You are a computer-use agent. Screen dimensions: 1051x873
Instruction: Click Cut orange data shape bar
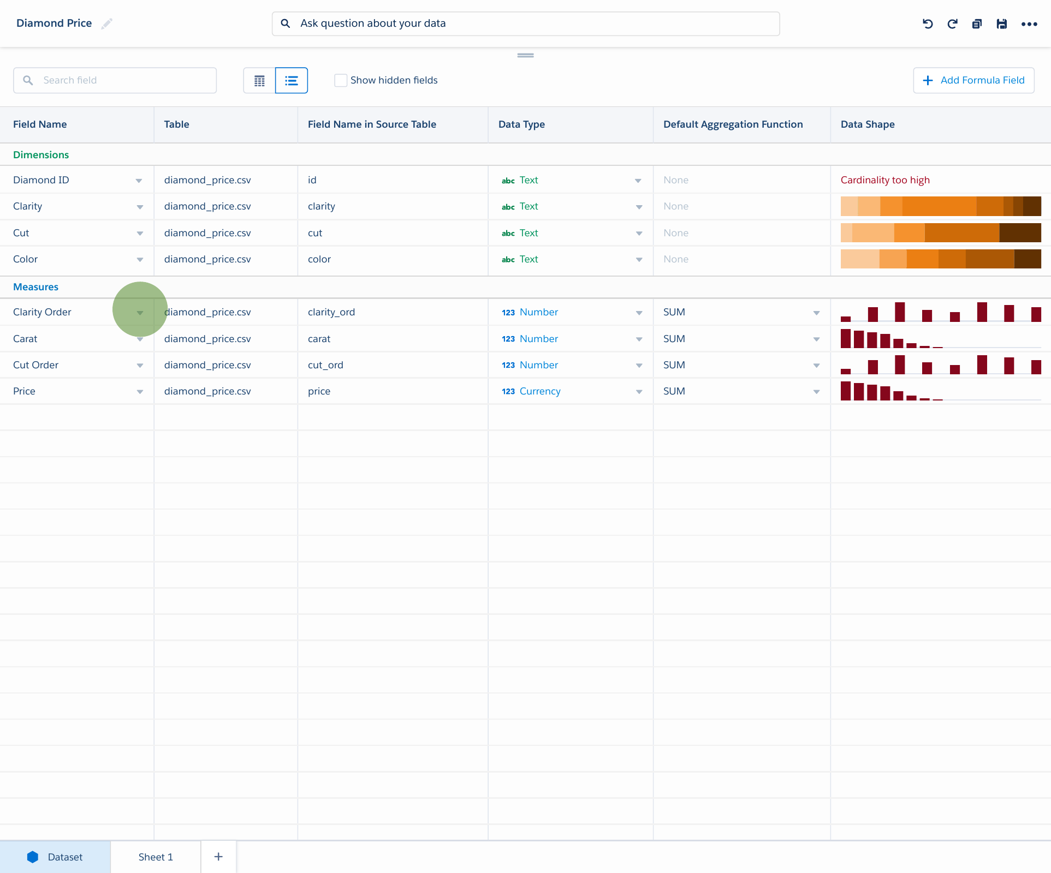(x=941, y=232)
